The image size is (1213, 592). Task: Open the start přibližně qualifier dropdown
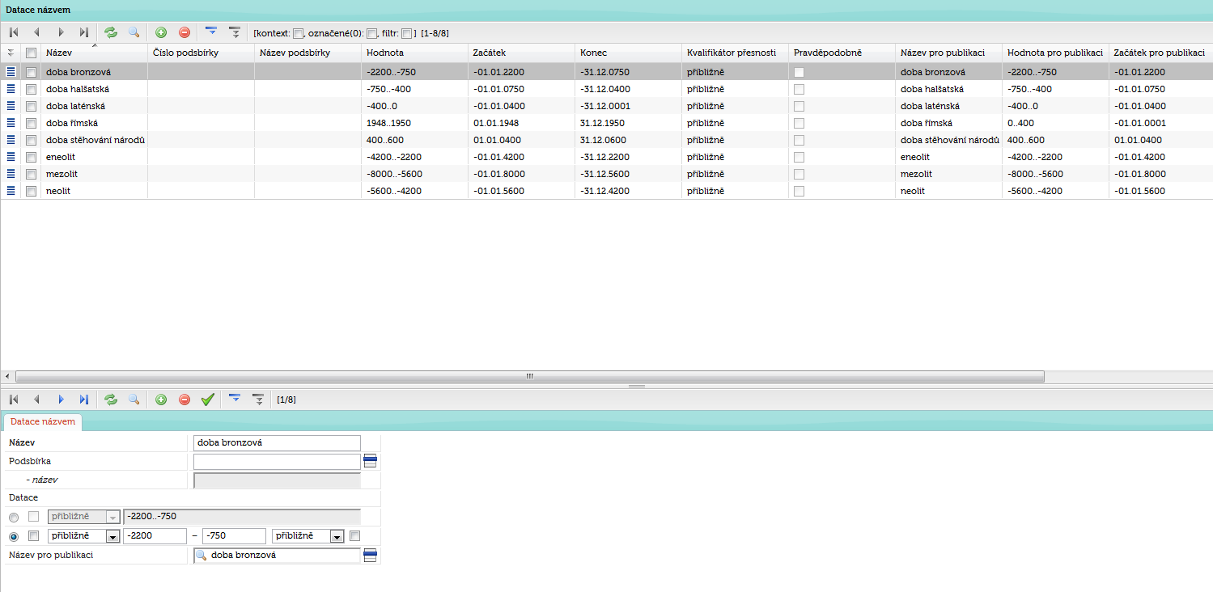(x=113, y=536)
